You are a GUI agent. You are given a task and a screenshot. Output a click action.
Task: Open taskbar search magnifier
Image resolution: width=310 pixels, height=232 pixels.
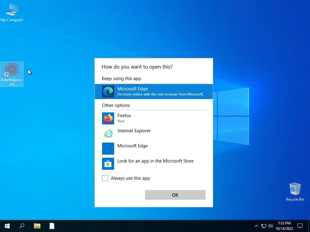click(x=22, y=226)
